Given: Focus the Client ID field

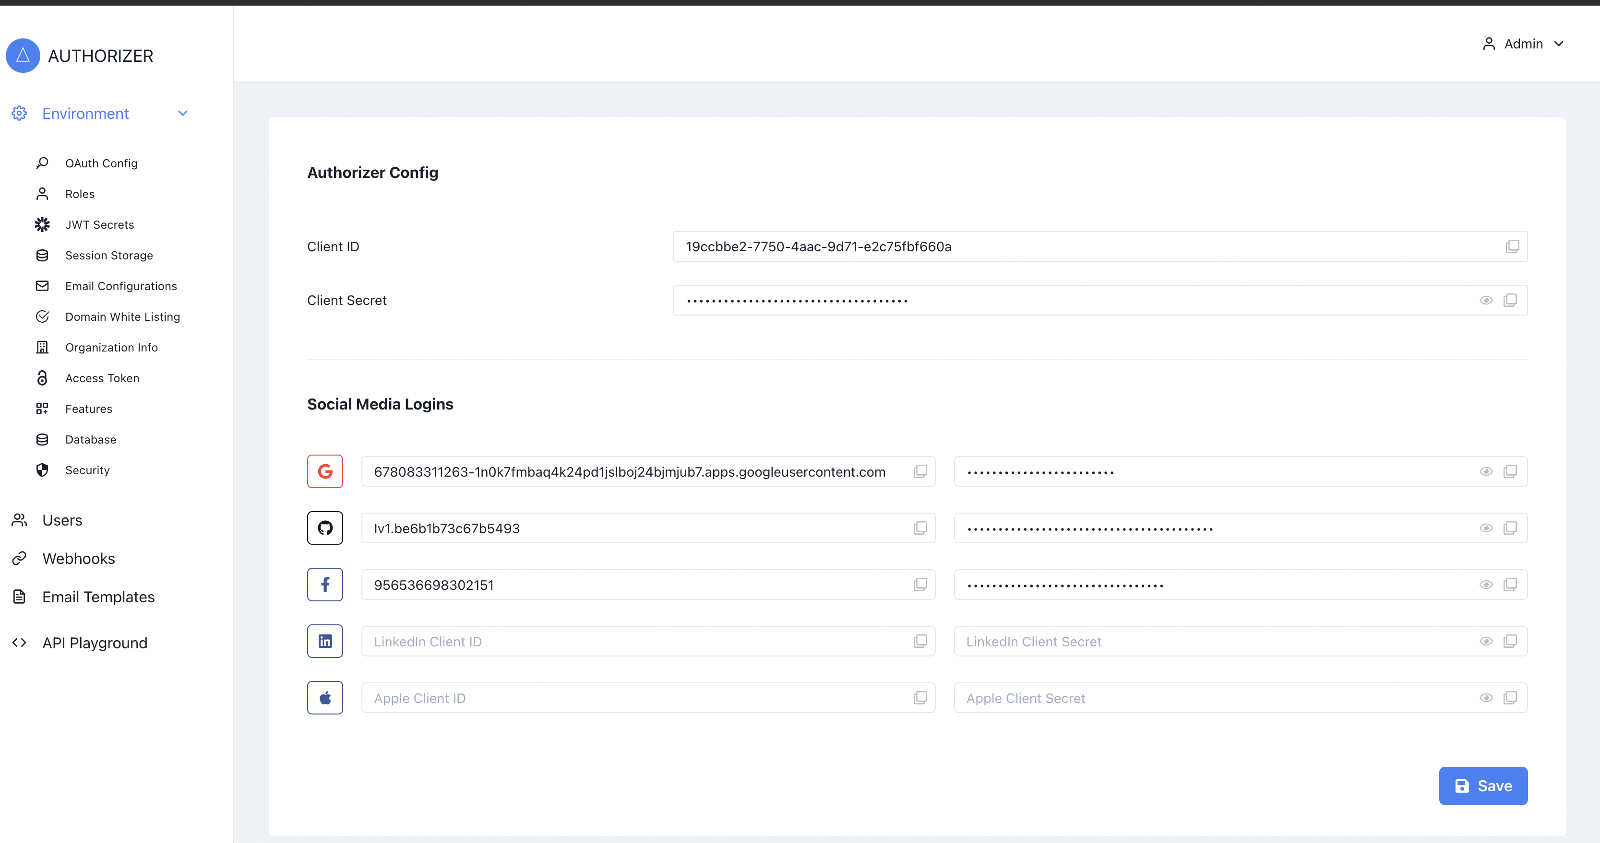Looking at the screenshot, I should [1100, 246].
